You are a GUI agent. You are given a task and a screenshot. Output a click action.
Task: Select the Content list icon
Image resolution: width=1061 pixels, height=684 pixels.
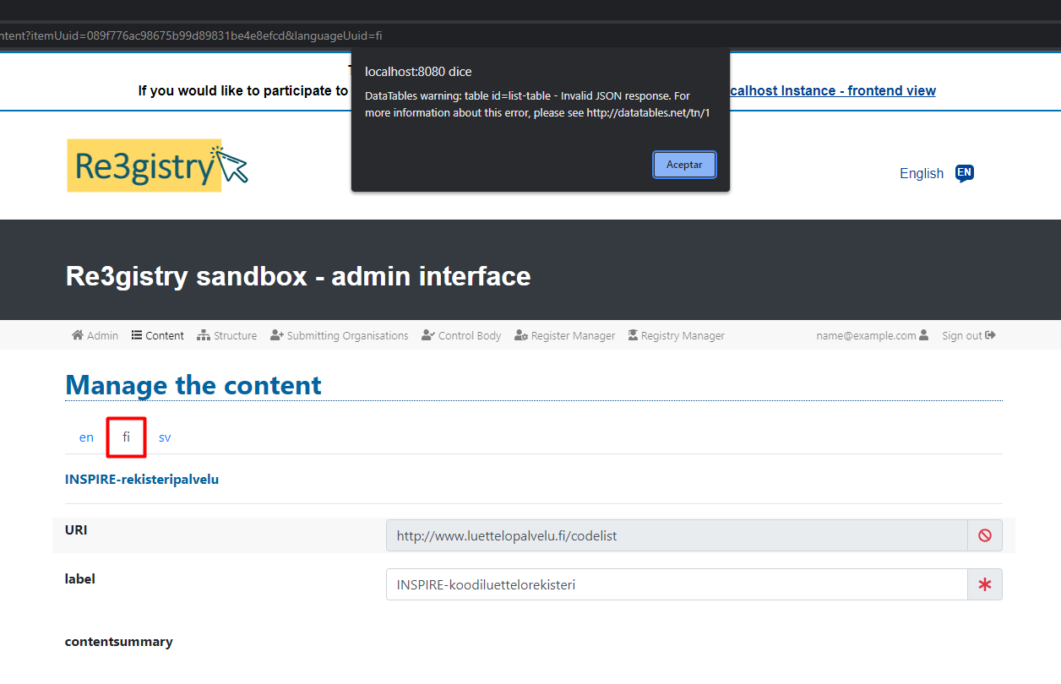tap(135, 335)
